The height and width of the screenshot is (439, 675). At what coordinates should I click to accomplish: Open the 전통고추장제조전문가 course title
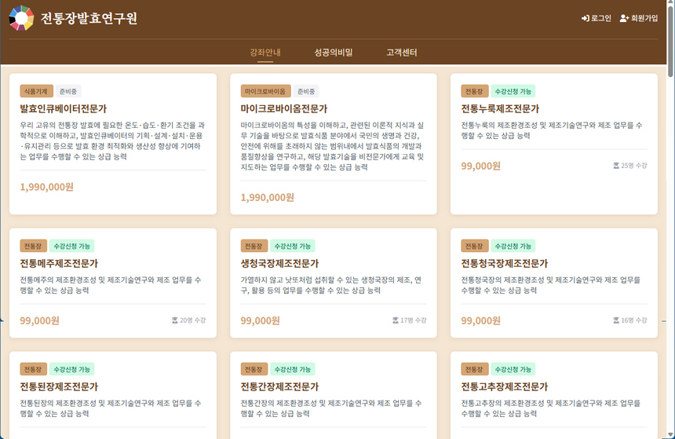click(x=505, y=386)
